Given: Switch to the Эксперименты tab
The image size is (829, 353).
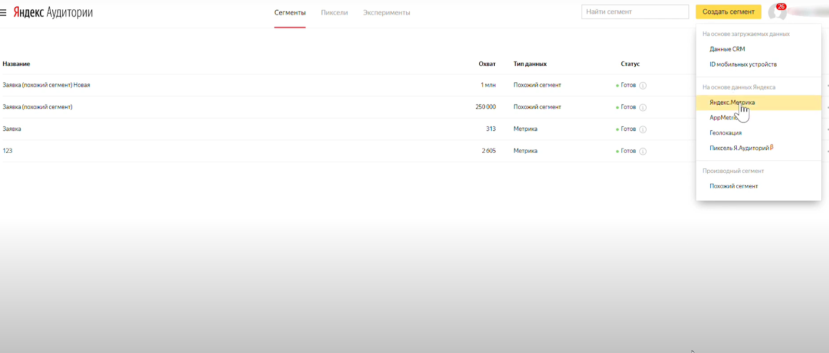Looking at the screenshot, I should tap(387, 12).
